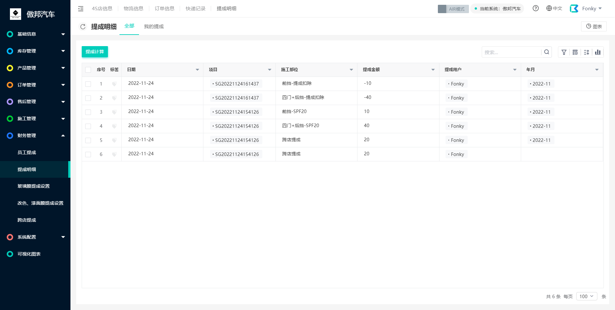Click tag icon in row 3
The height and width of the screenshot is (310, 615).
[x=114, y=112]
